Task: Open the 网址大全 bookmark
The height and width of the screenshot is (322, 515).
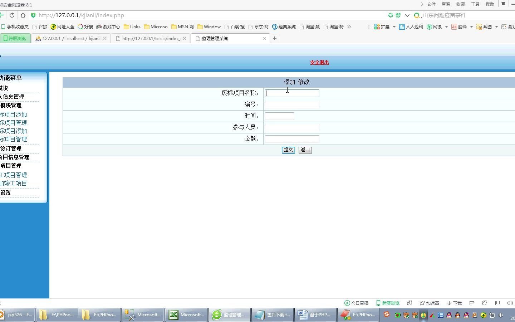Action: 63,27
